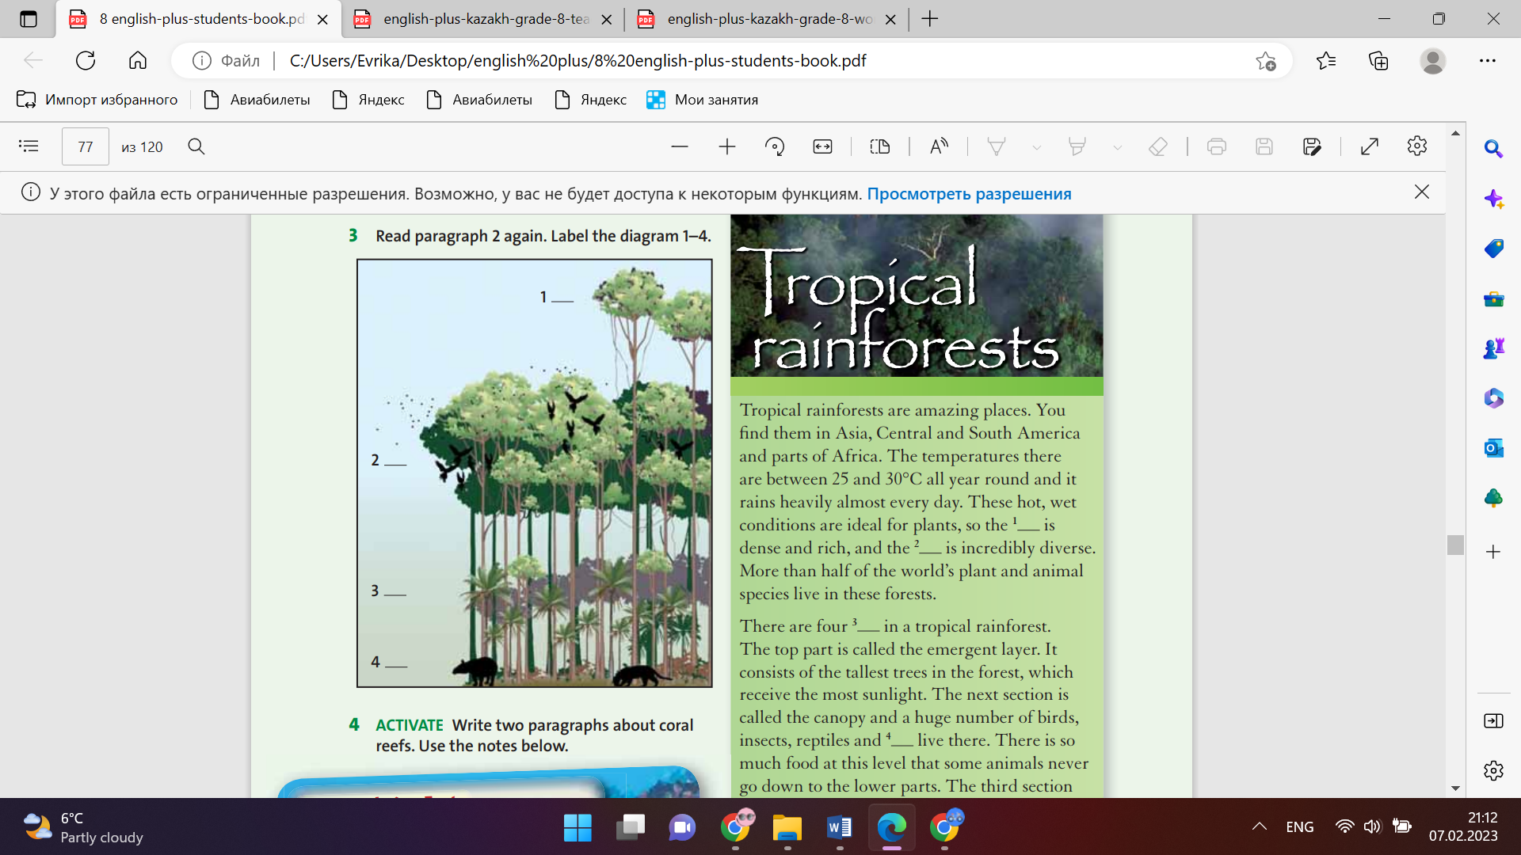
Task: Rotate the PDF page
Action: pos(775,146)
